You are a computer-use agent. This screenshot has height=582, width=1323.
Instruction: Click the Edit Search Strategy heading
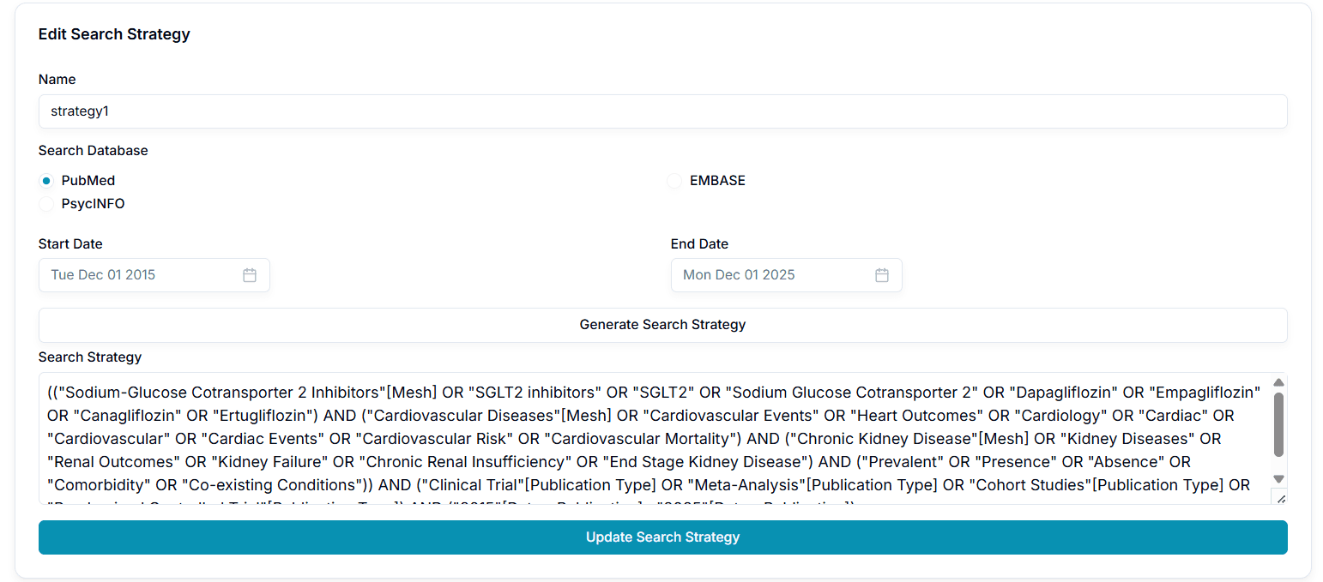click(x=114, y=34)
